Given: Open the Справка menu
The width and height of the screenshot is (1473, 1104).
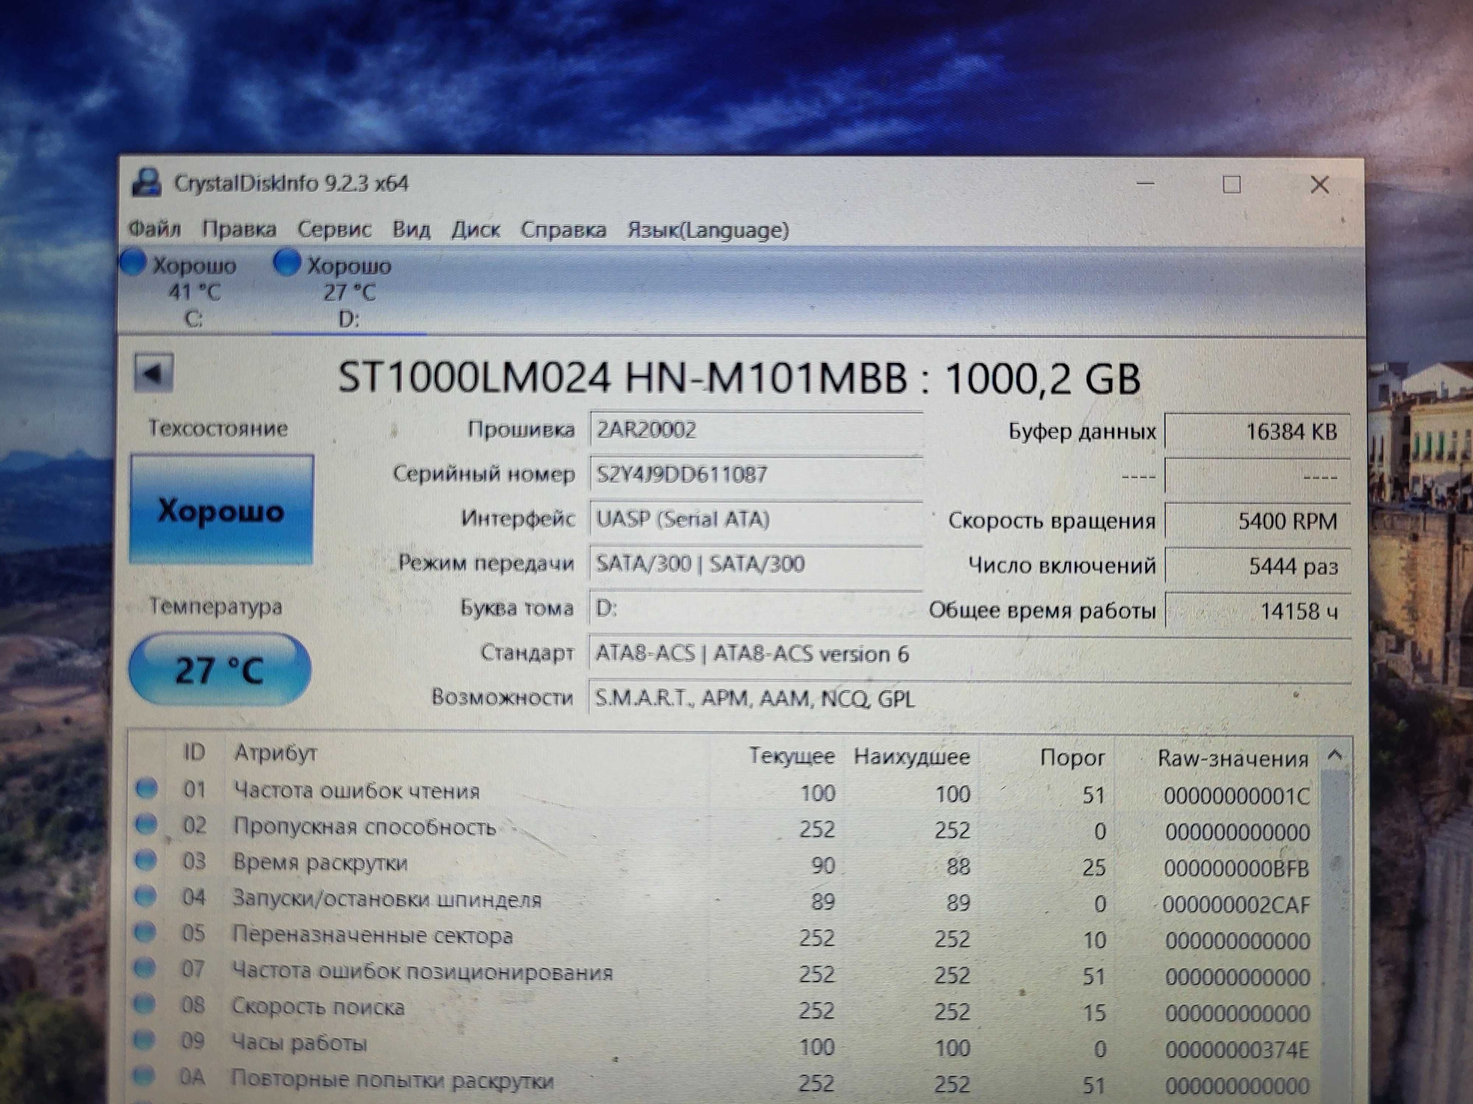Looking at the screenshot, I should [563, 230].
